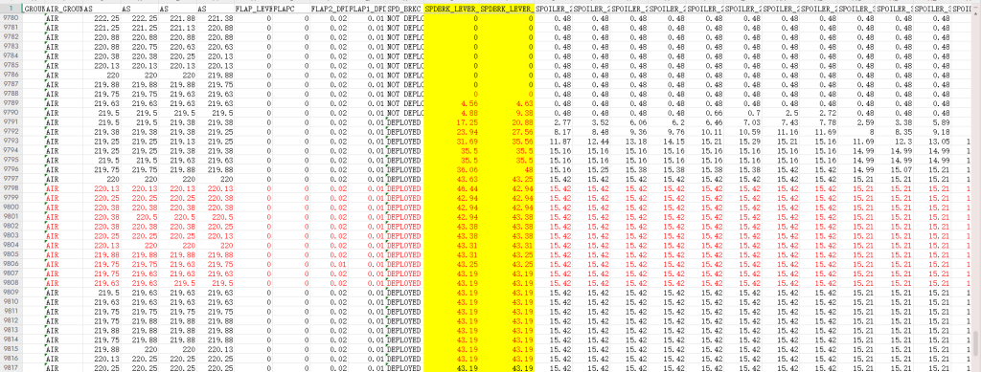Select cell with value 31.69
Viewport: 981px width, 372px height.
coord(451,142)
